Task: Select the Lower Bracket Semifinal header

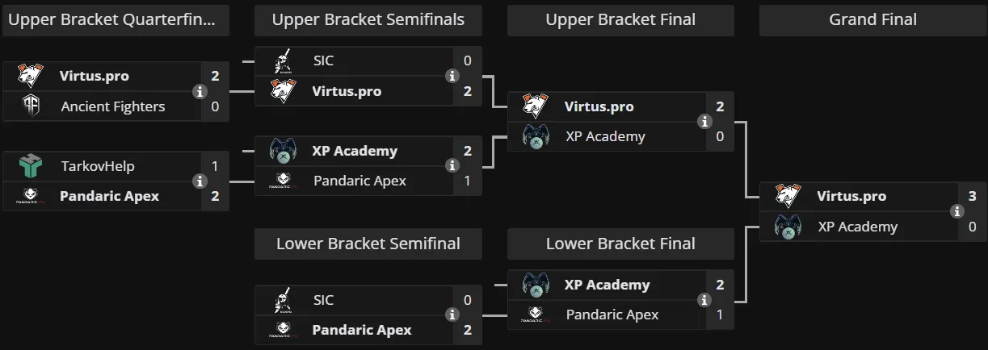Action: pos(368,244)
